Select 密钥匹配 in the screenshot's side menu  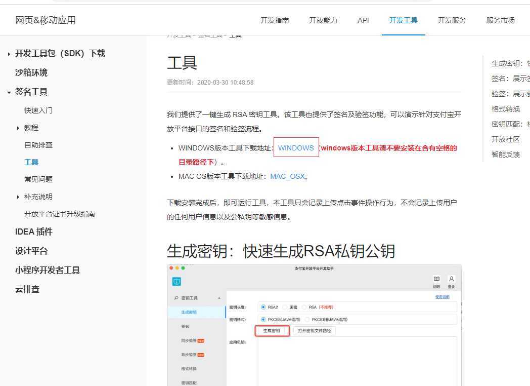click(189, 383)
